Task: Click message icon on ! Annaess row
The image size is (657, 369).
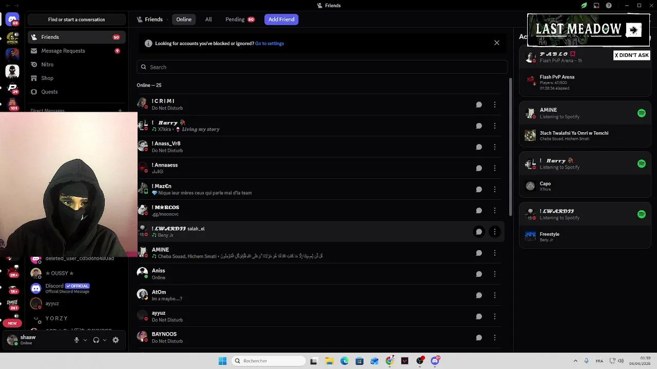Action: (x=479, y=168)
